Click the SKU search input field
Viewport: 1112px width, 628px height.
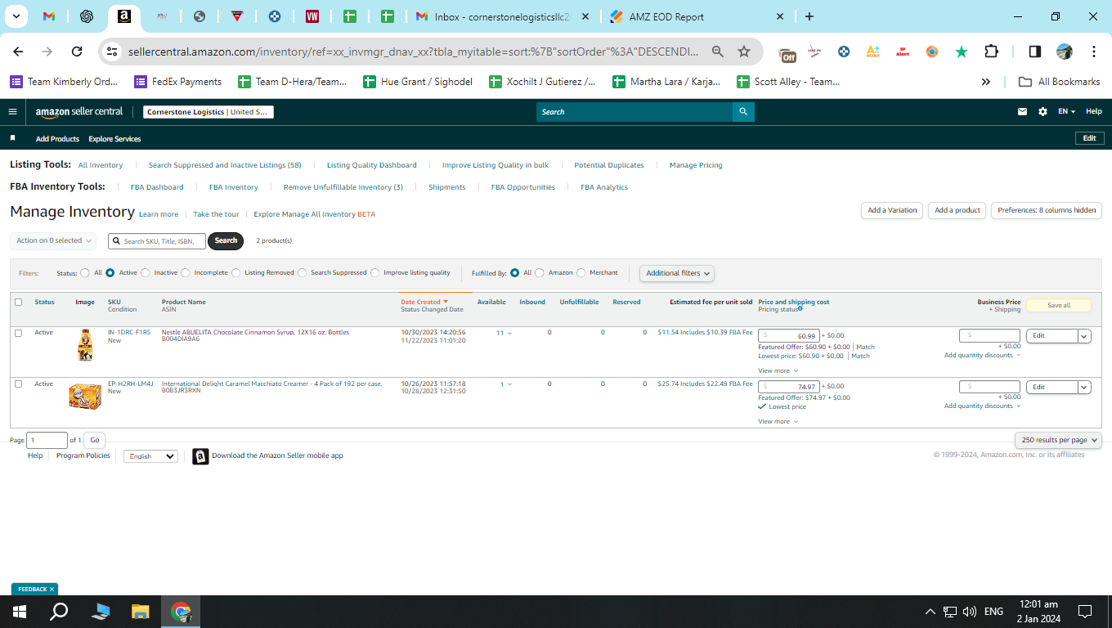157,241
